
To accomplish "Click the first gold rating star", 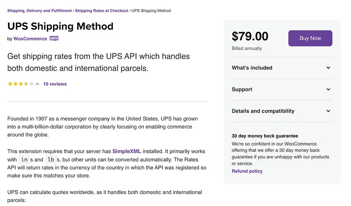I will [x=10, y=84].
